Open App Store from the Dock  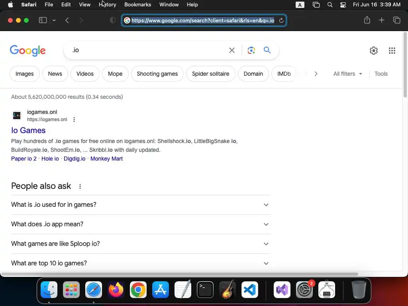(161, 290)
